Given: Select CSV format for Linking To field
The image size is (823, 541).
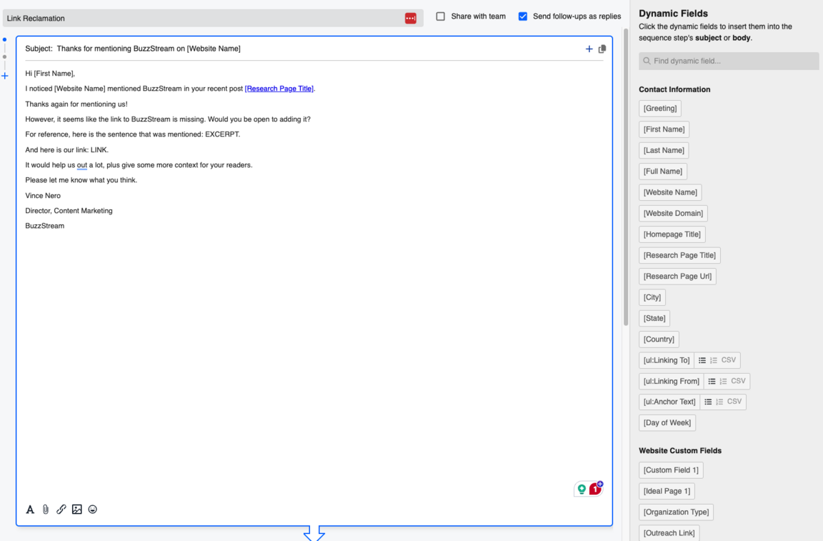Looking at the screenshot, I should point(730,360).
